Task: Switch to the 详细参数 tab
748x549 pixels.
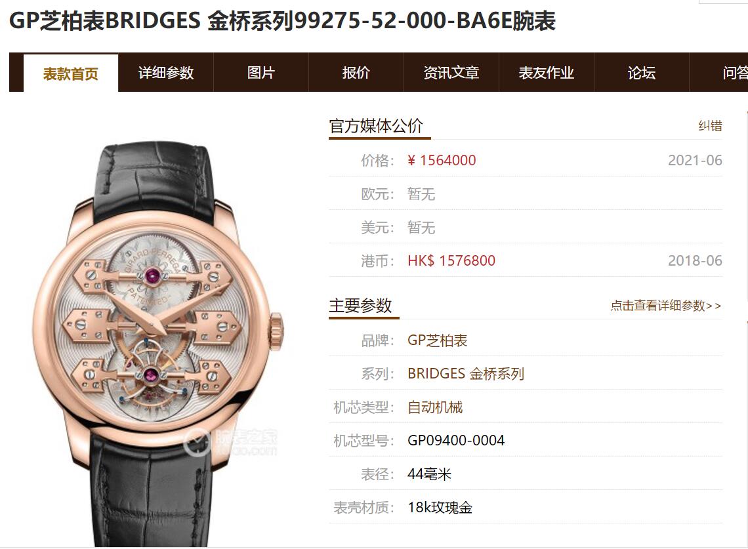Action: pyautogui.click(x=166, y=73)
